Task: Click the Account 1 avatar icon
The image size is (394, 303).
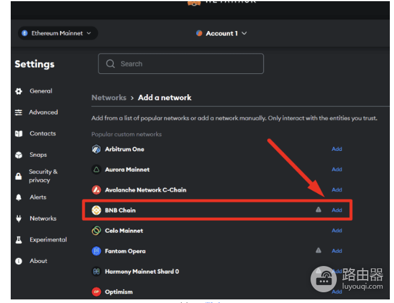Action: (x=199, y=33)
